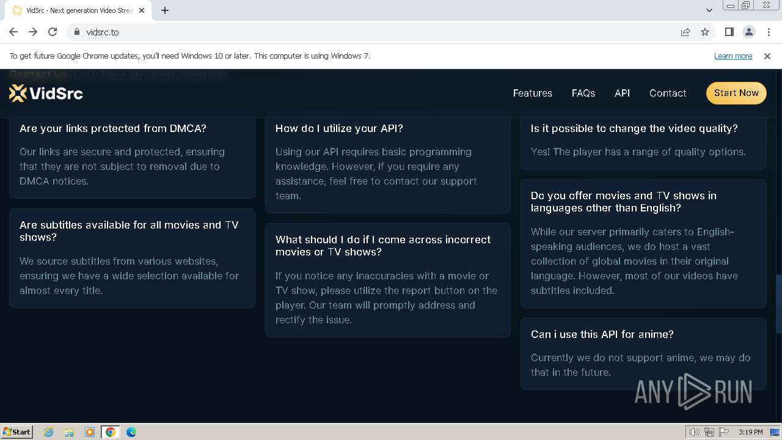Bookmark this tab with star
The height and width of the screenshot is (440, 782).
click(x=705, y=32)
